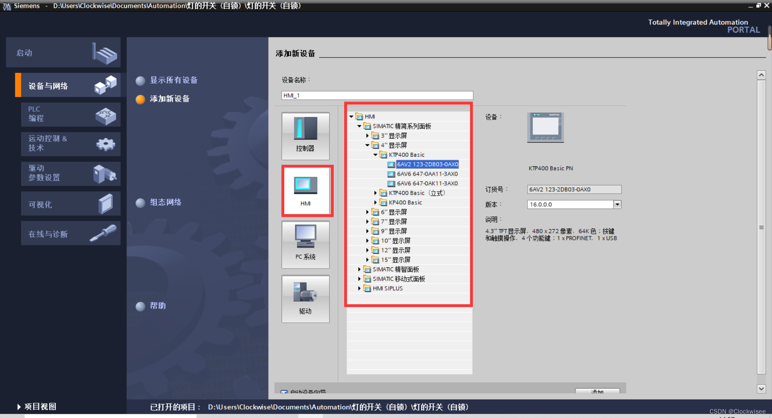Click the 设备与网络 network cubes icon
This screenshot has width=772, height=418.
(x=105, y=85)
